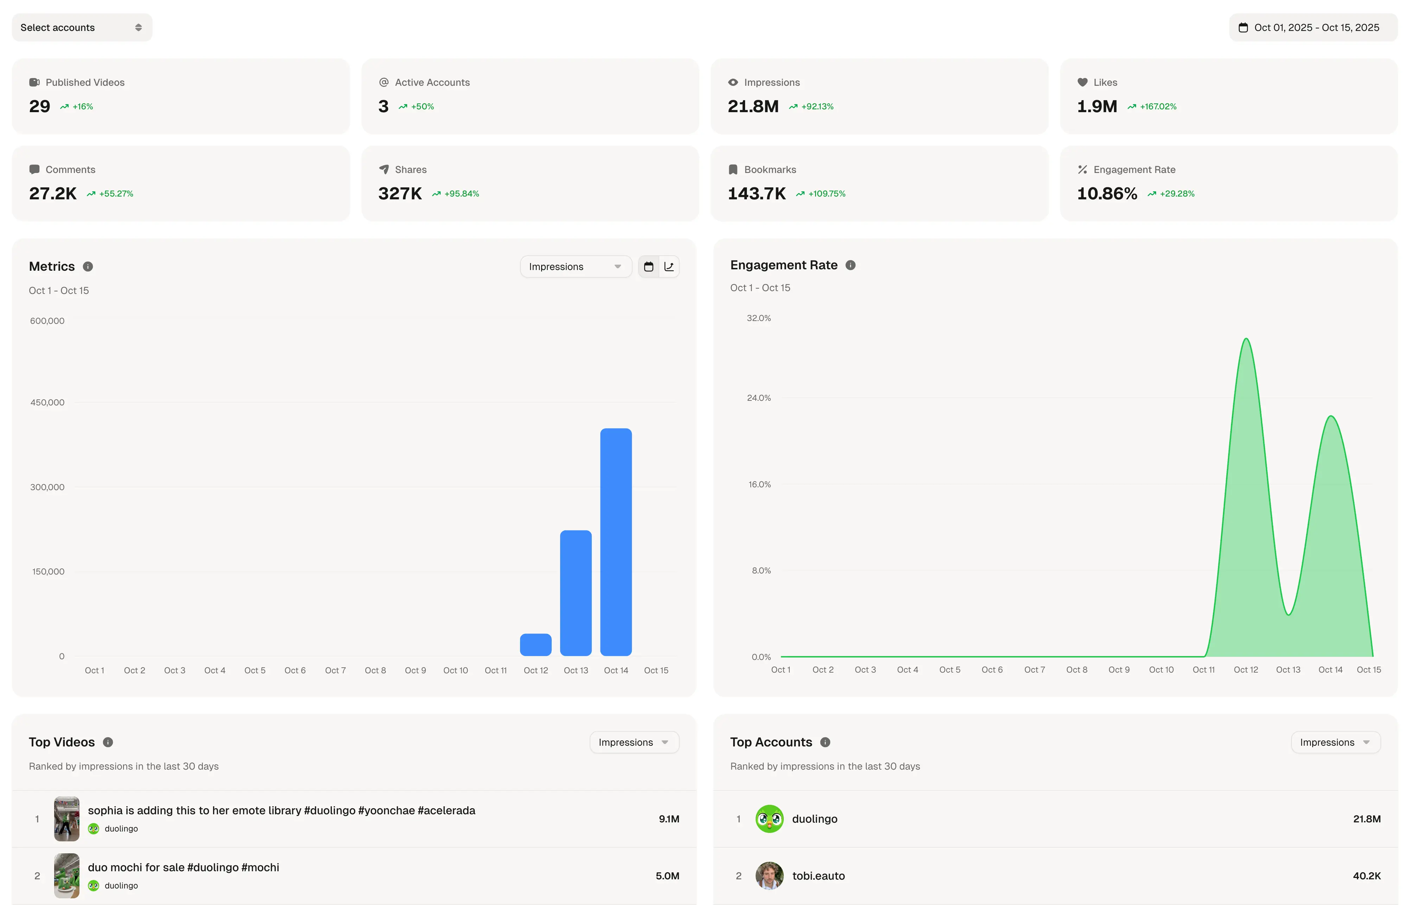Image resolution: width=1410 pixels, height=905 pixels.
Task: Click the paper plane Shares icon
Action: point(384,169)
